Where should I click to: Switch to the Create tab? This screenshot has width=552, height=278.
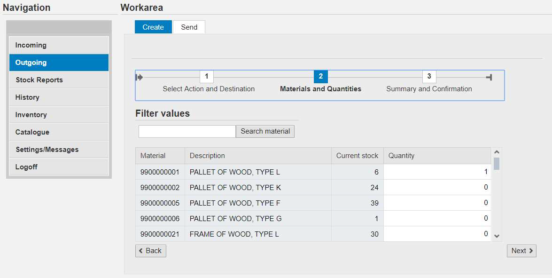[x=153, y=27]
